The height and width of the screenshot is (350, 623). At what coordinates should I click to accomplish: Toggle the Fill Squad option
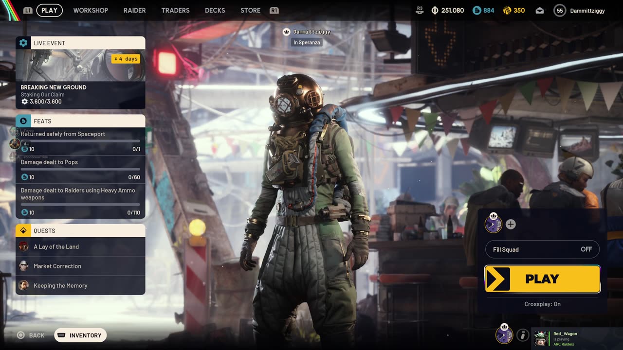[x=542, y=249]
